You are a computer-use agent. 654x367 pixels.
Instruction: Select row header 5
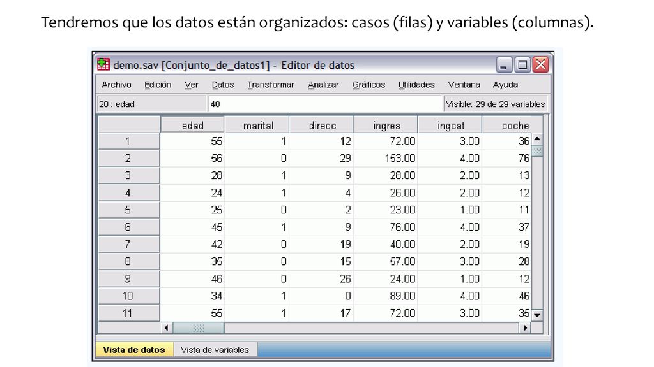coord(128,210)
